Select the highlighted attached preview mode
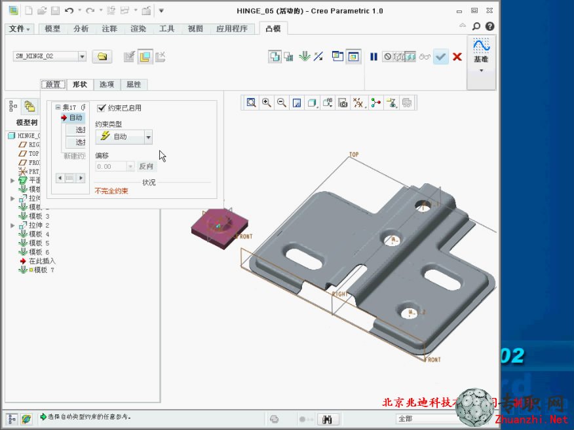 [x=410, y=57]
